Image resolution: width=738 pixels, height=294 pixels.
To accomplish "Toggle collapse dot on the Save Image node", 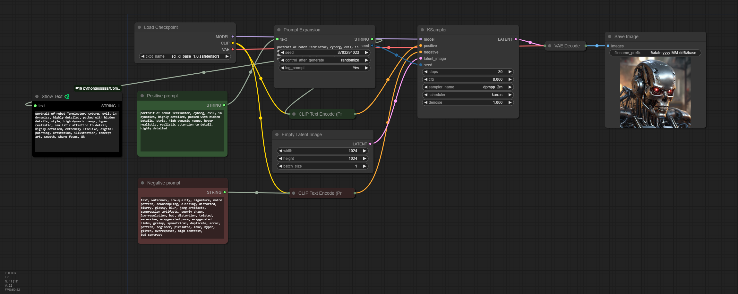I will click(610, 37).
